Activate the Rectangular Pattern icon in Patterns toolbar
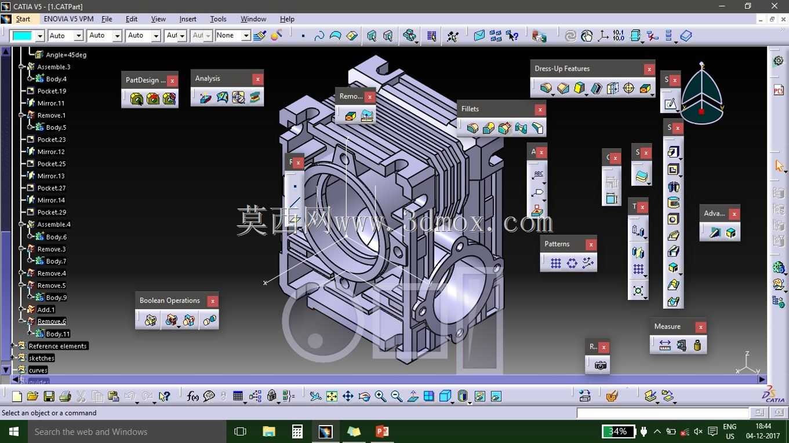 [555, 263]
